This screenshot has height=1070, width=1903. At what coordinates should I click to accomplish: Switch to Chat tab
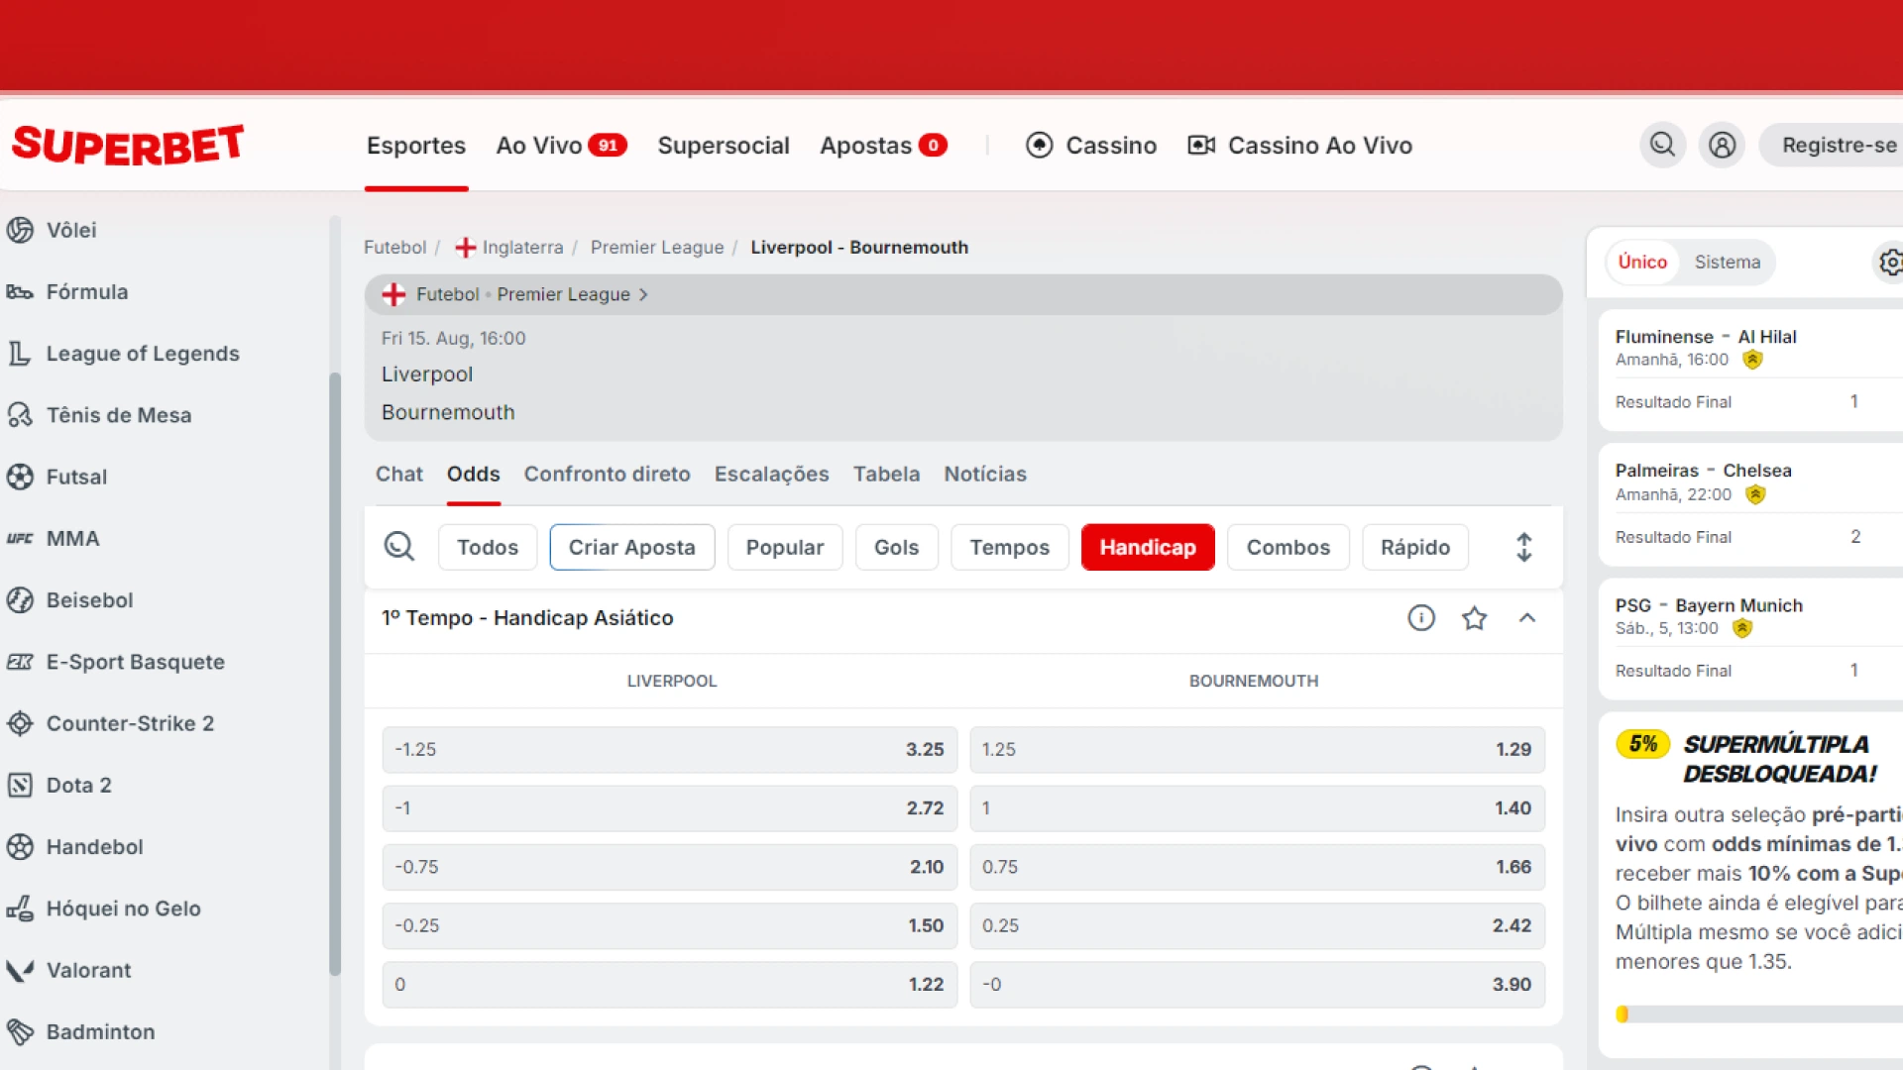click(x=399, y=475)
